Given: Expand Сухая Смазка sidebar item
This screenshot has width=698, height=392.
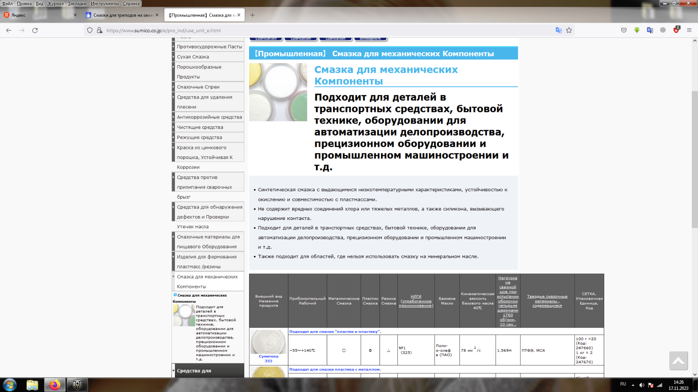Looking at the screenshot, I should pyautogui.click(x=208, y=57).
